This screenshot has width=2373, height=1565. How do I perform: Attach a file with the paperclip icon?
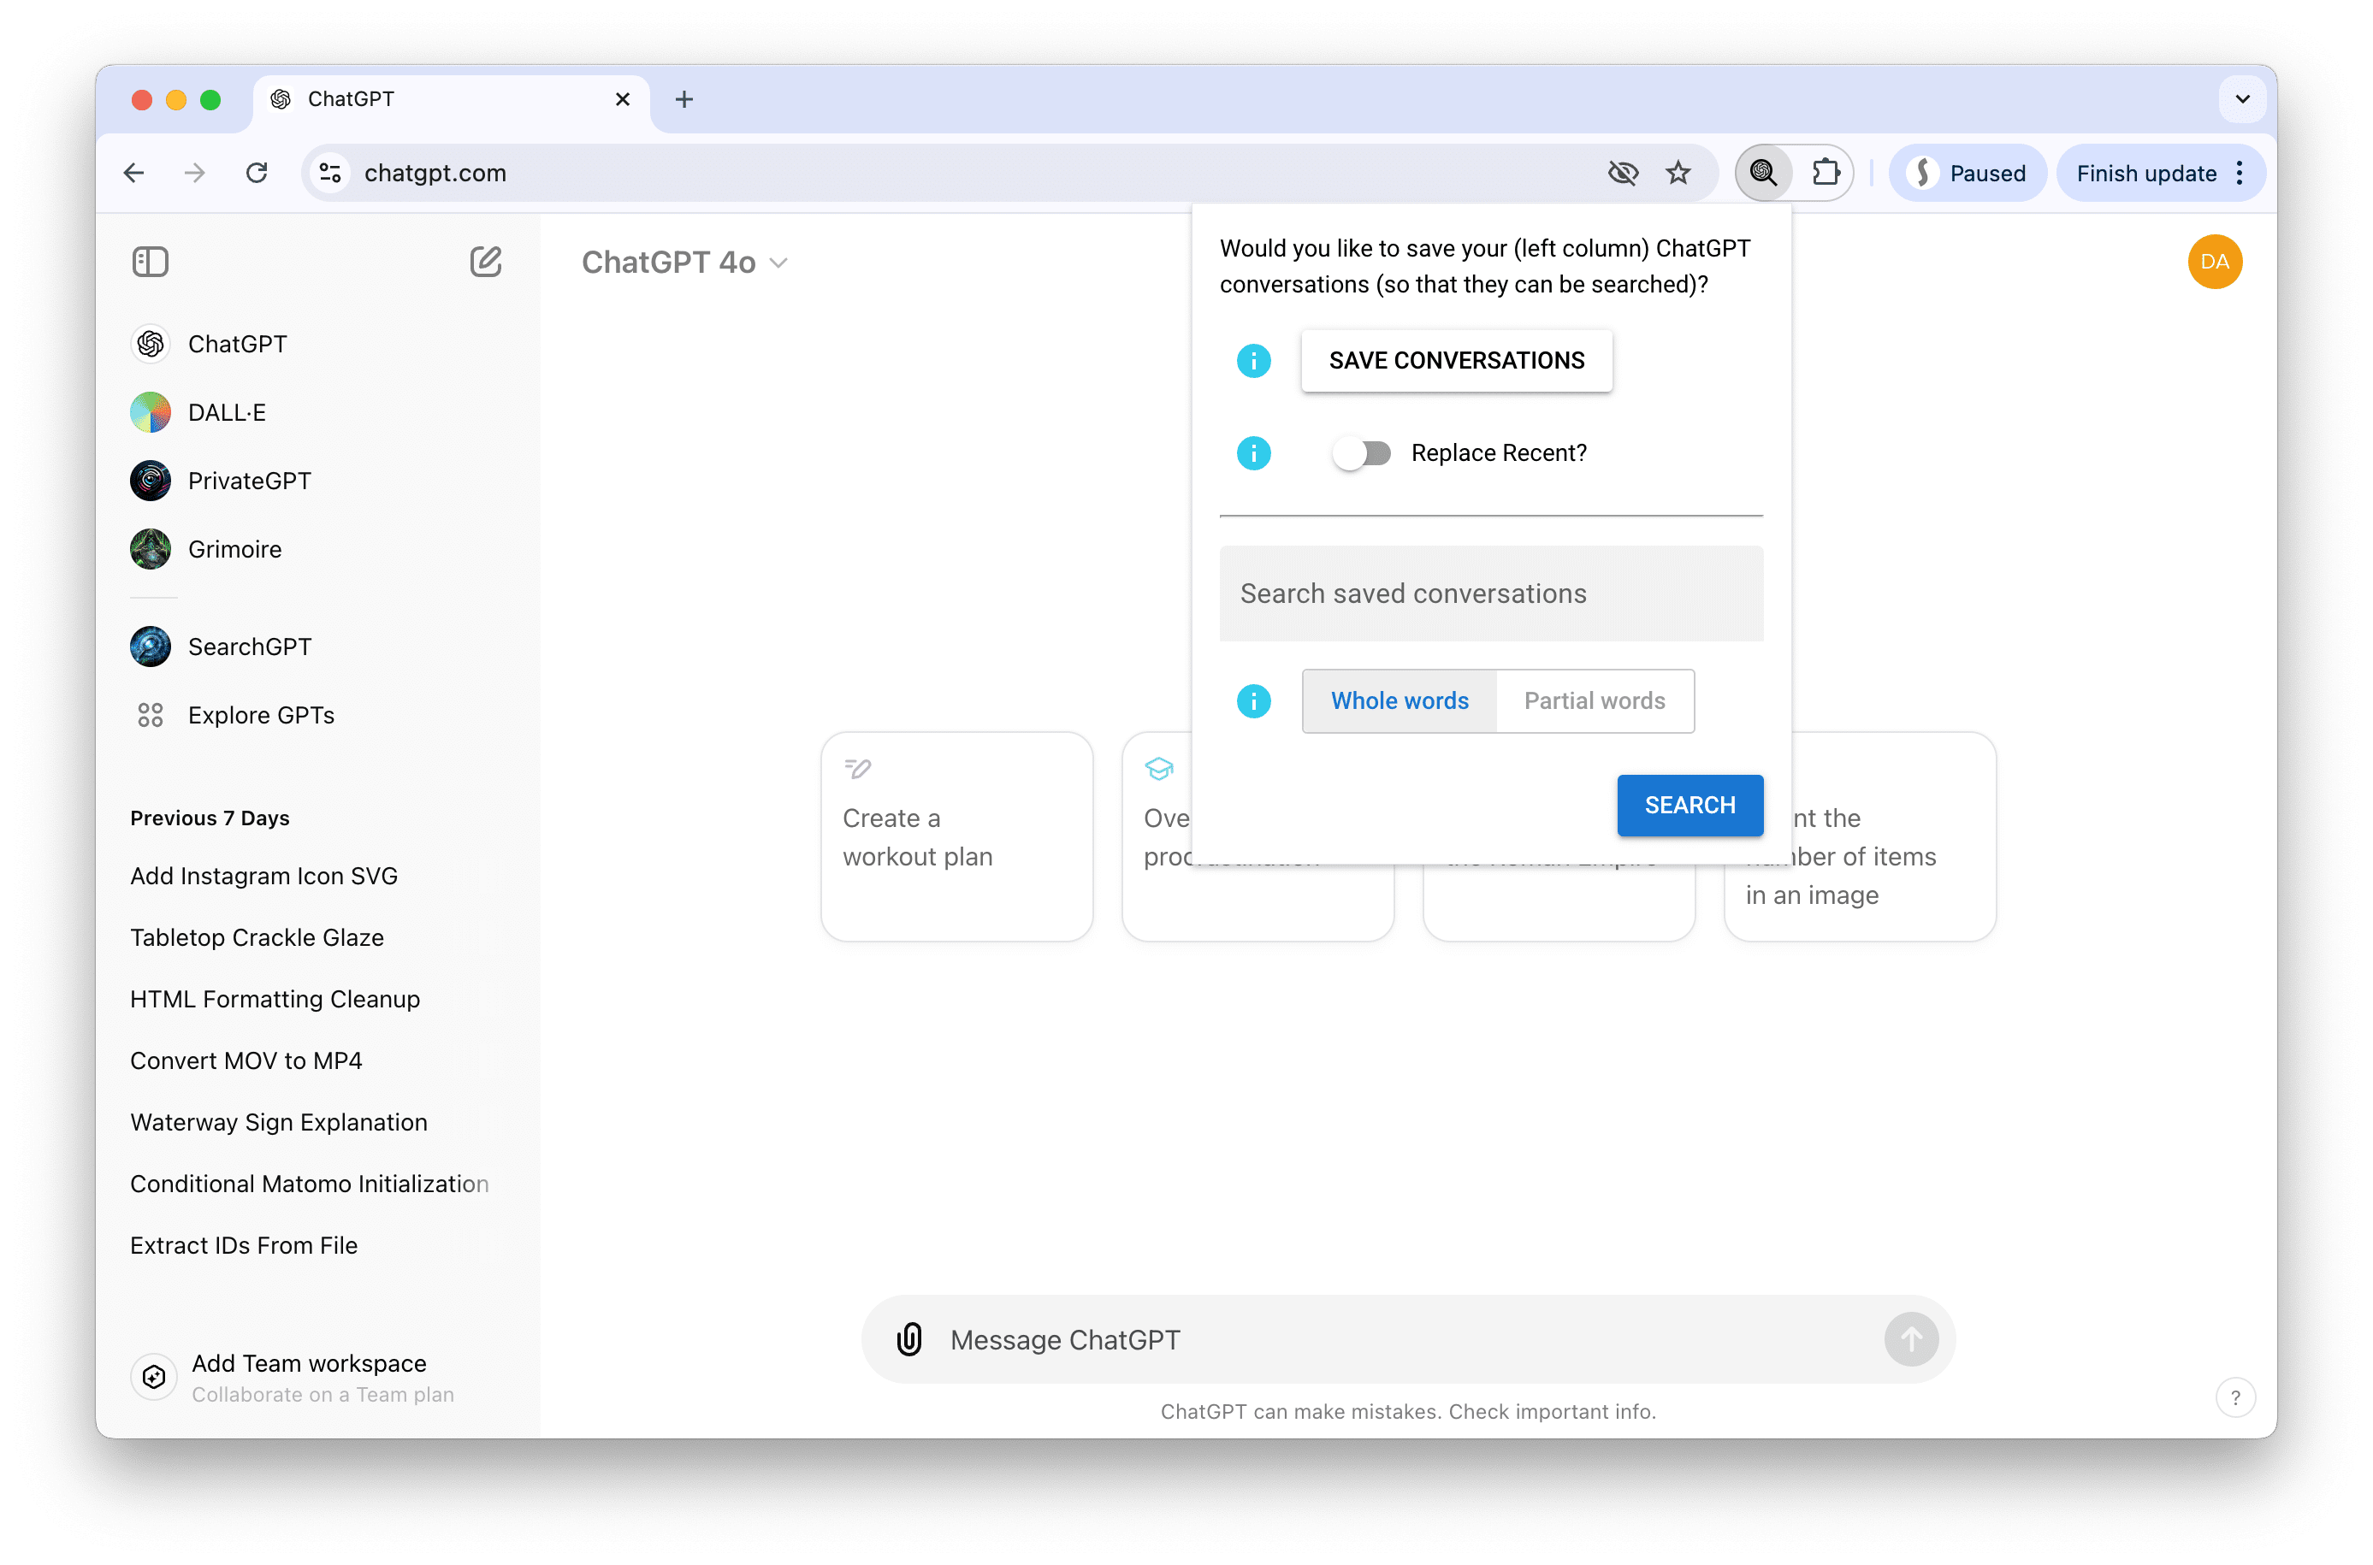click(x=908, y=1339)
